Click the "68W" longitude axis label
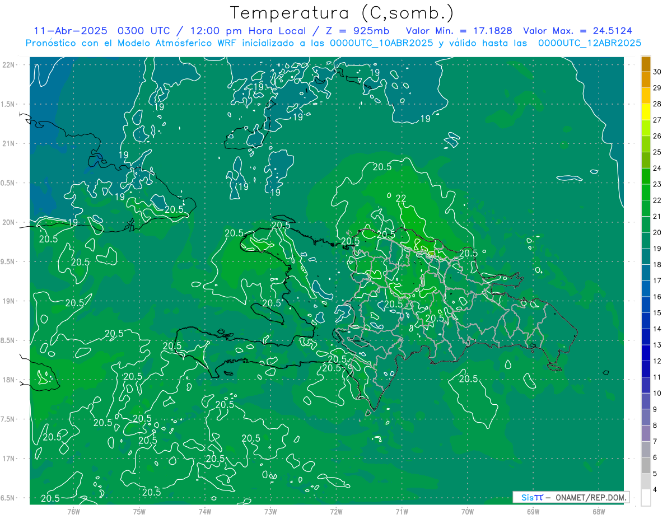This screenshot has height=519, width=672. (x=599, y=511)
